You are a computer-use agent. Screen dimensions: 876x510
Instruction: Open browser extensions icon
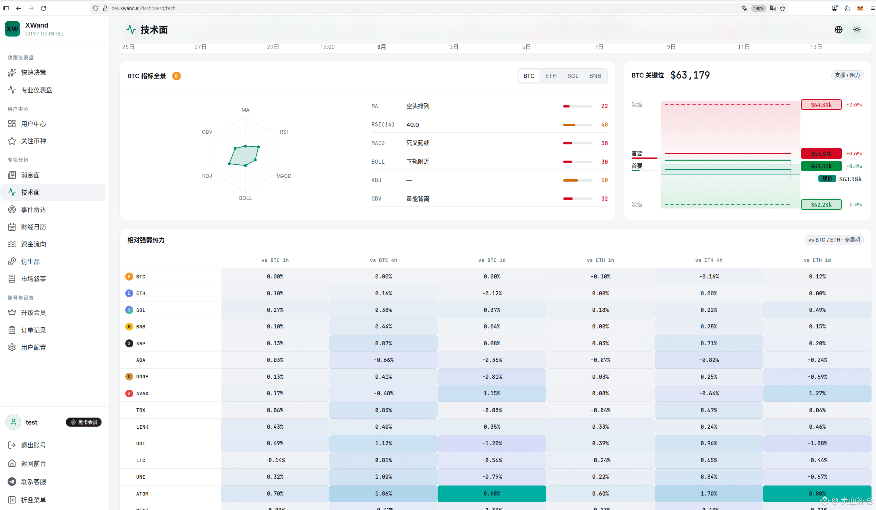[847, 8]
